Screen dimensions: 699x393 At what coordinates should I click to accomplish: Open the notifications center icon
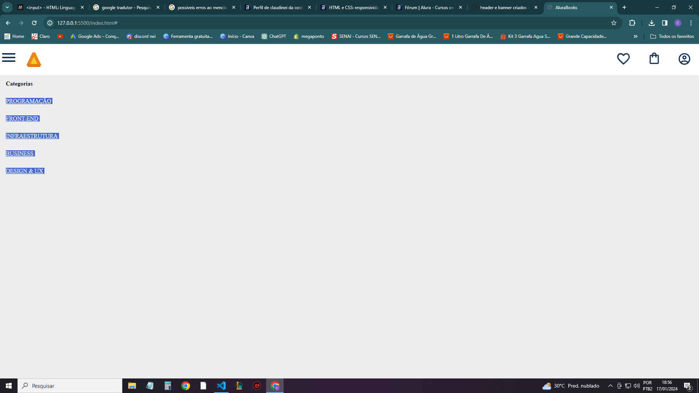point(688,386)
